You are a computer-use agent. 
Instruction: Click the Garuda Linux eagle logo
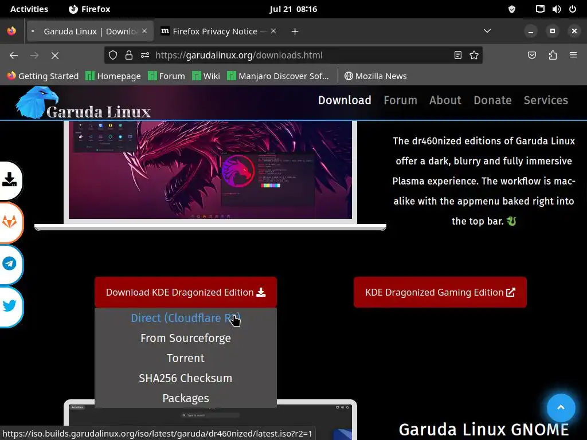pyautogui.click(x=37, y=102)
